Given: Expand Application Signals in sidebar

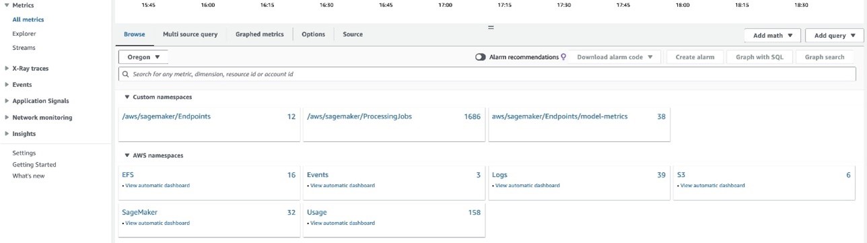Looking at the screenshot, I should [x=7, y=101].
